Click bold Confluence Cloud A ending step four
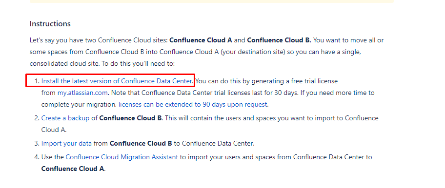Viewport: 445px width, 188px height. pos(73,169)
